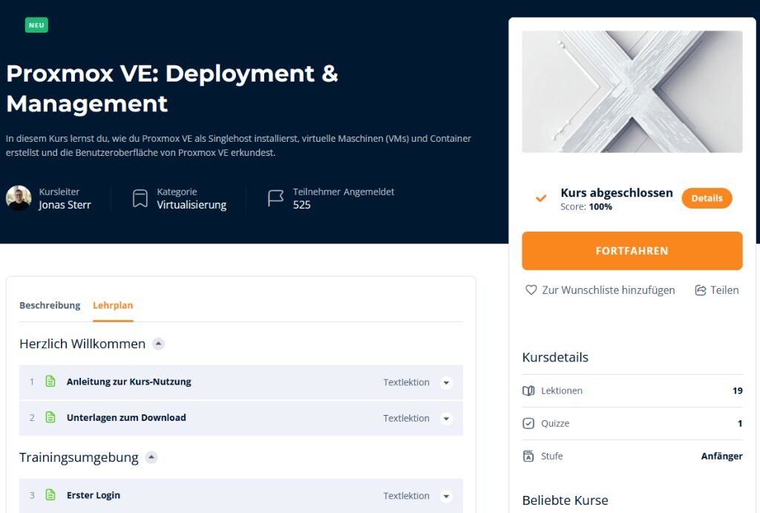Click Textlektion label in Unterlagen zum Download row
Screen dimensions: 760x513
pyautogui.click(x=406, y=419)
